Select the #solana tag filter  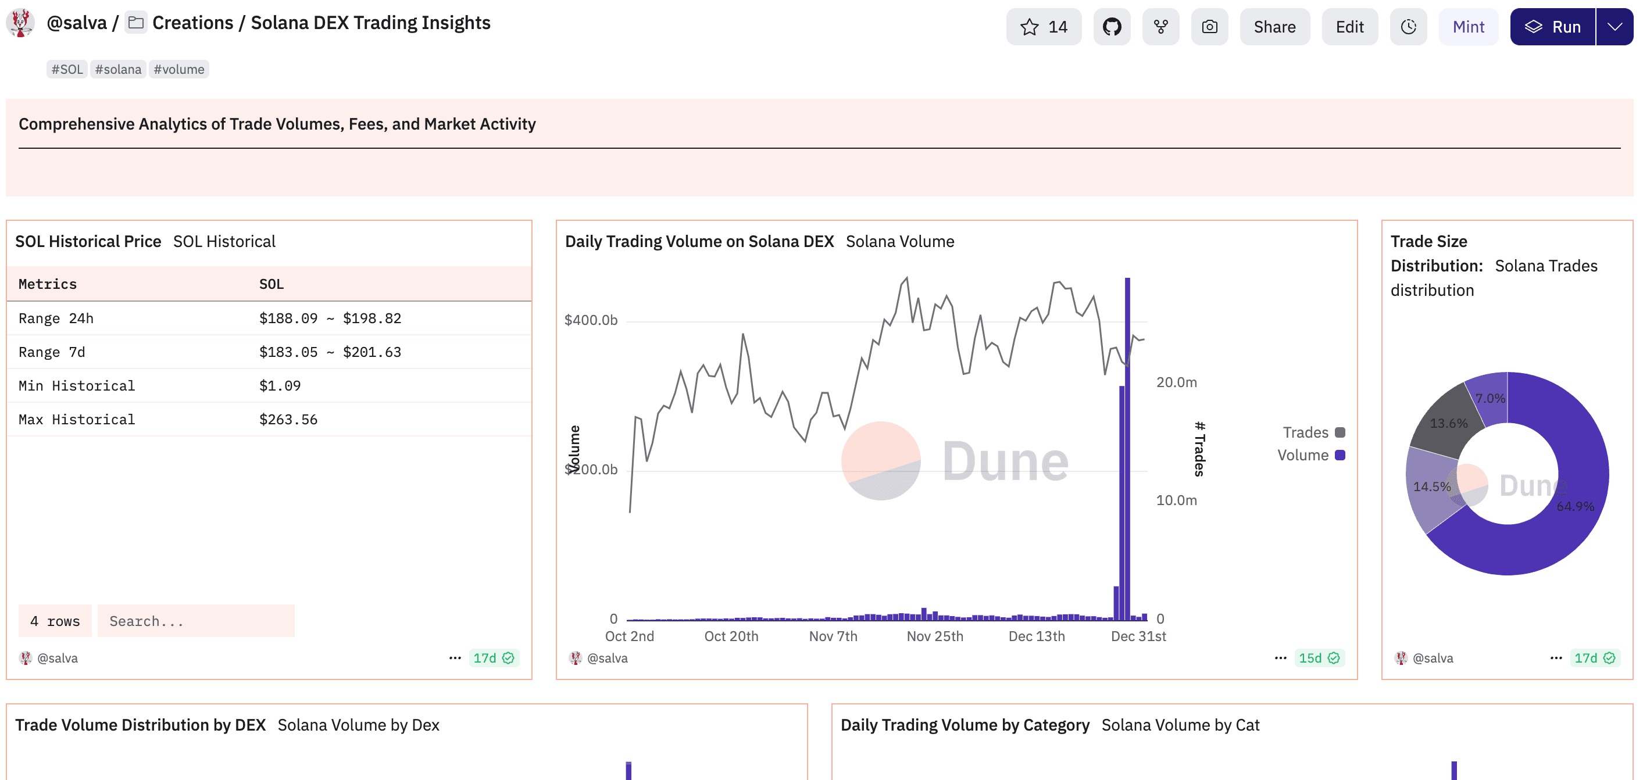point(119,68)
